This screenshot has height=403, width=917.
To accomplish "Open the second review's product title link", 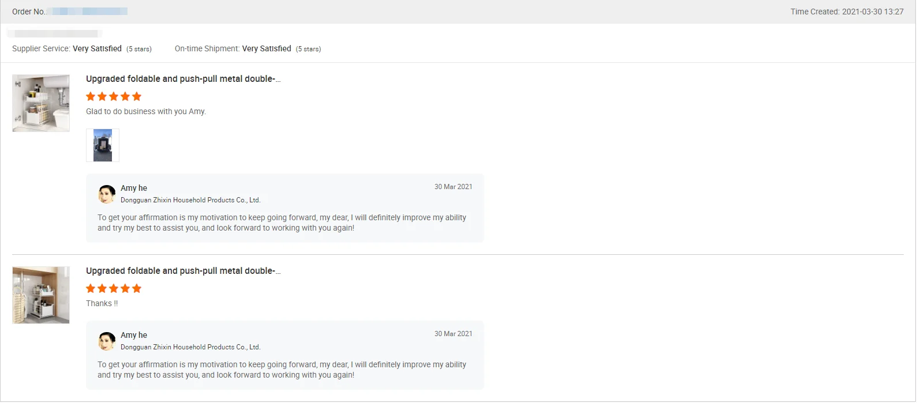I will 183,271.
